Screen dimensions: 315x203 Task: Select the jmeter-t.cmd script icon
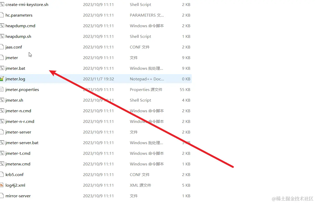2,153
